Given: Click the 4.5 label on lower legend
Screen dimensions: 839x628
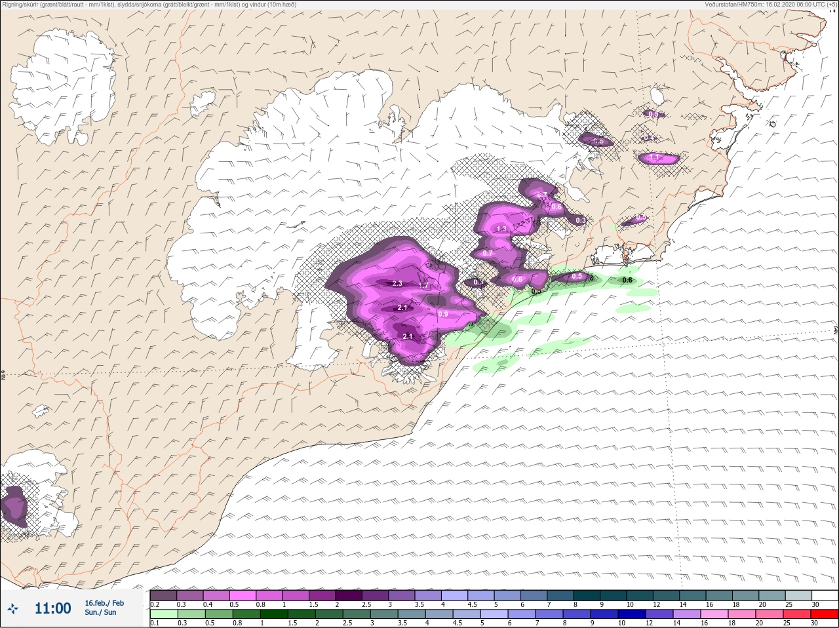Looking at the screenshot, I should tap(459, 623).
